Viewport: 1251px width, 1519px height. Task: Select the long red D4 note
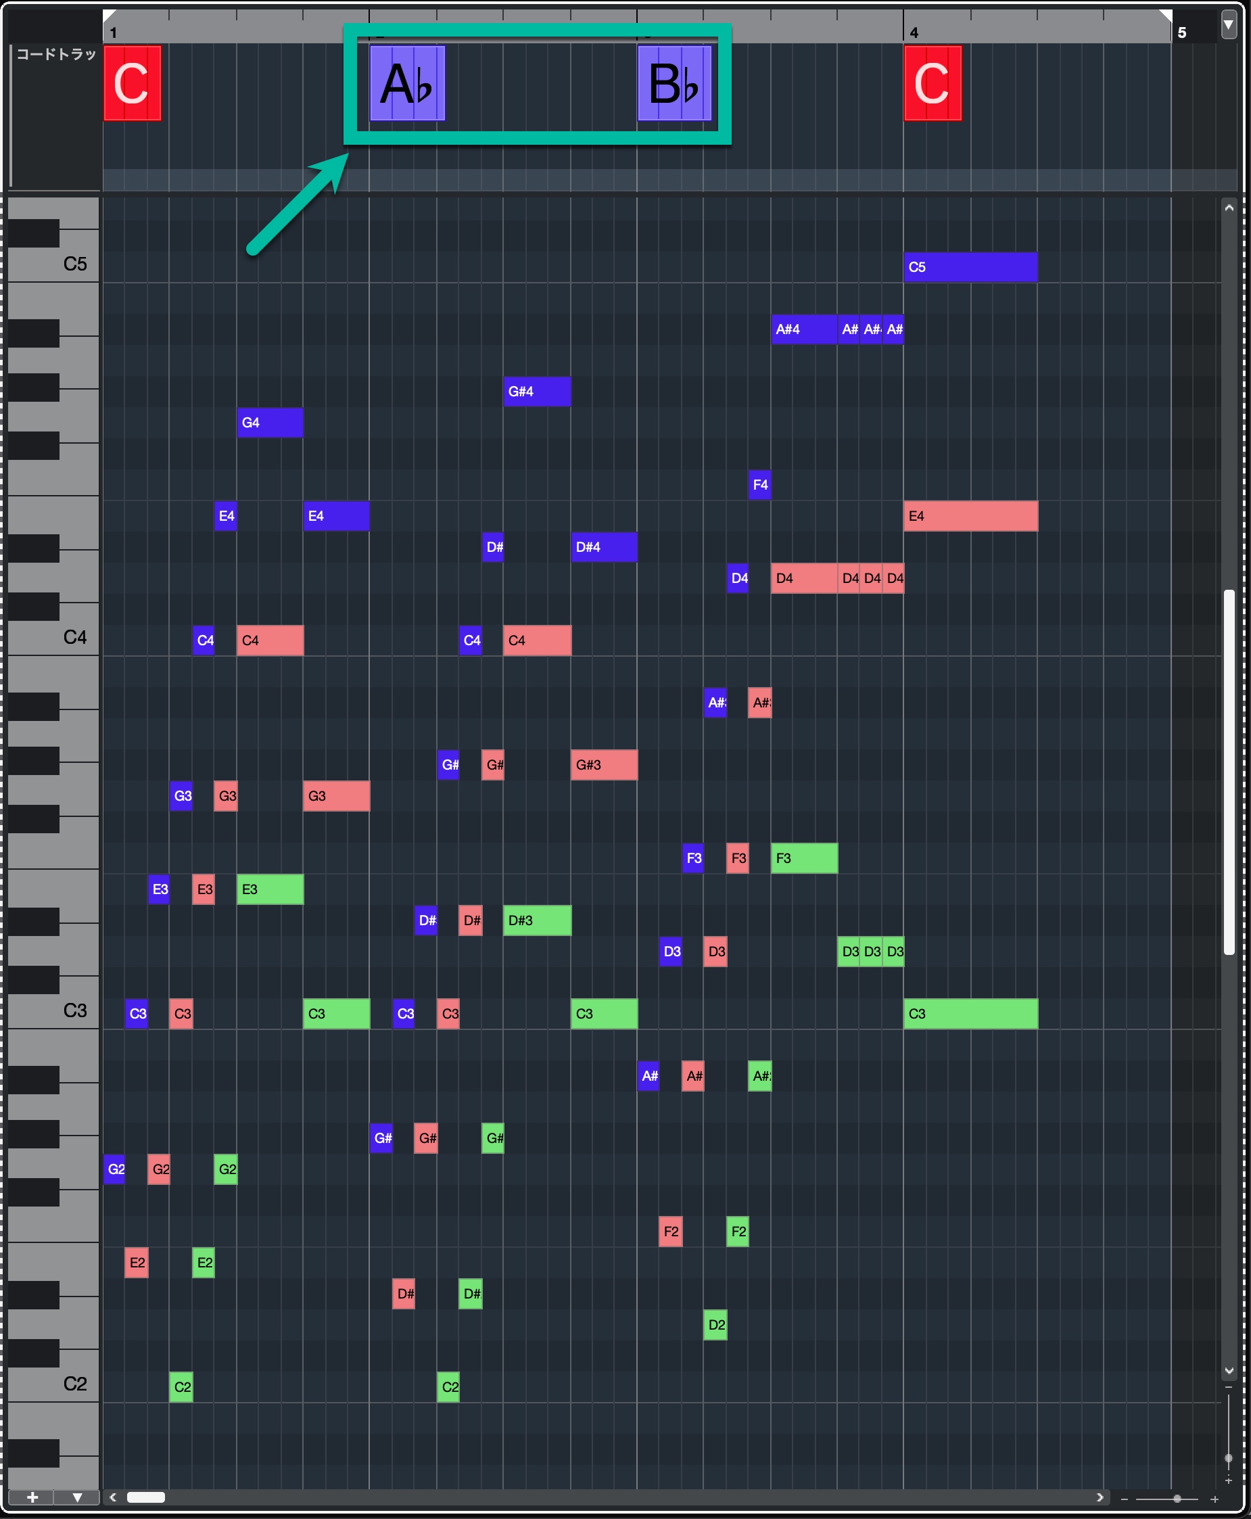point(804,578)
